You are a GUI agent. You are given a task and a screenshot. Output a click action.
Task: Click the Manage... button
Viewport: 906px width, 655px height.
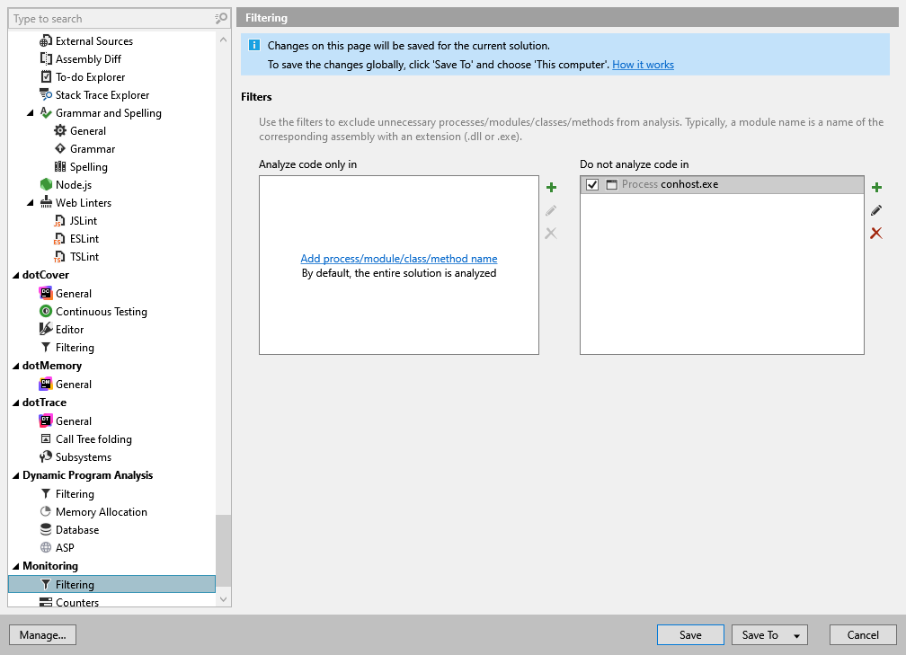tap(42, 634)
